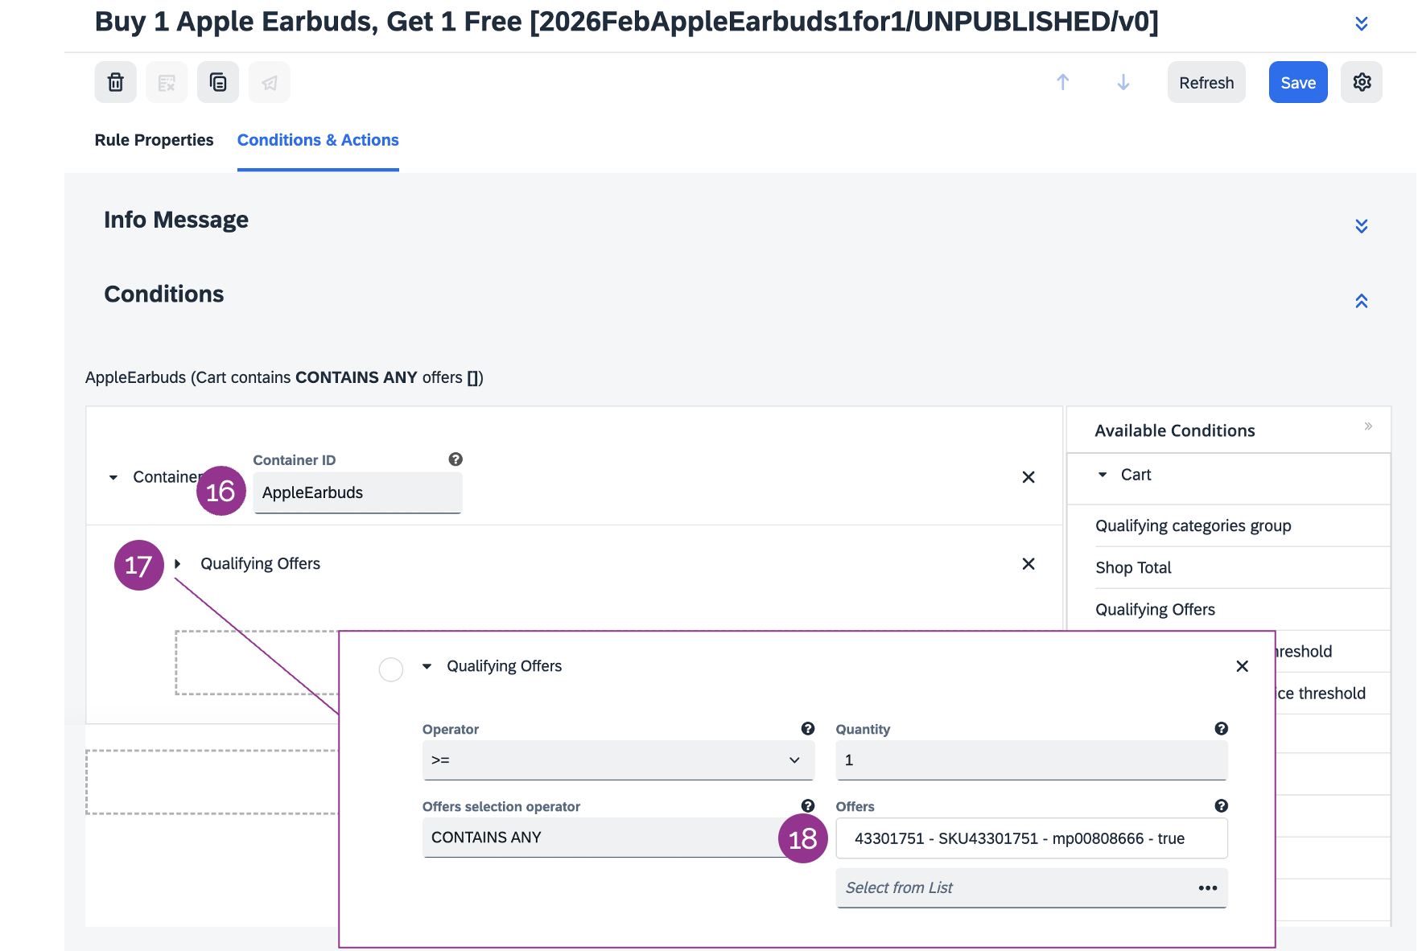Viewport: 1418px width, 951px height.
Task: Open the Offers list ellipsis menu
Action: coord(1207,888)
